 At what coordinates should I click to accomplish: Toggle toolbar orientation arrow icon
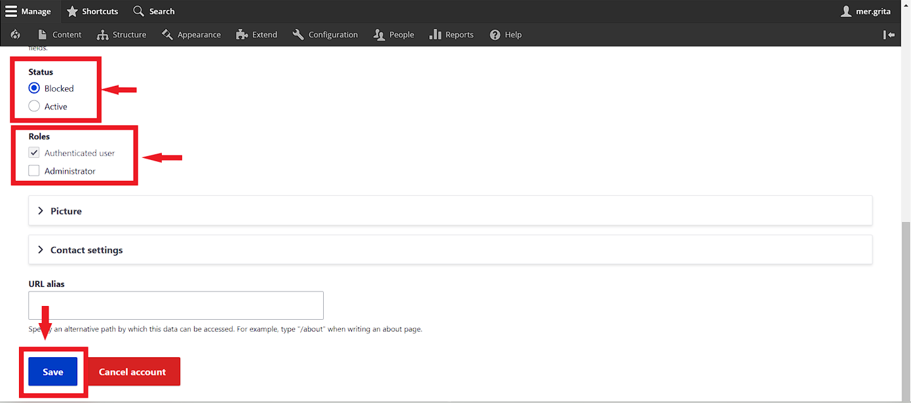tap(889, 35)
